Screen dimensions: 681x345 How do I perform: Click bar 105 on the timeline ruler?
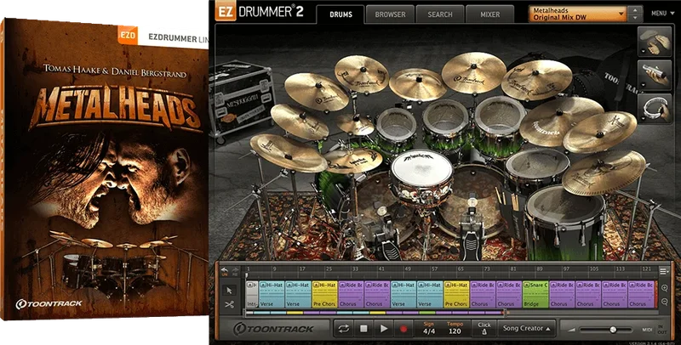[593, 269]
